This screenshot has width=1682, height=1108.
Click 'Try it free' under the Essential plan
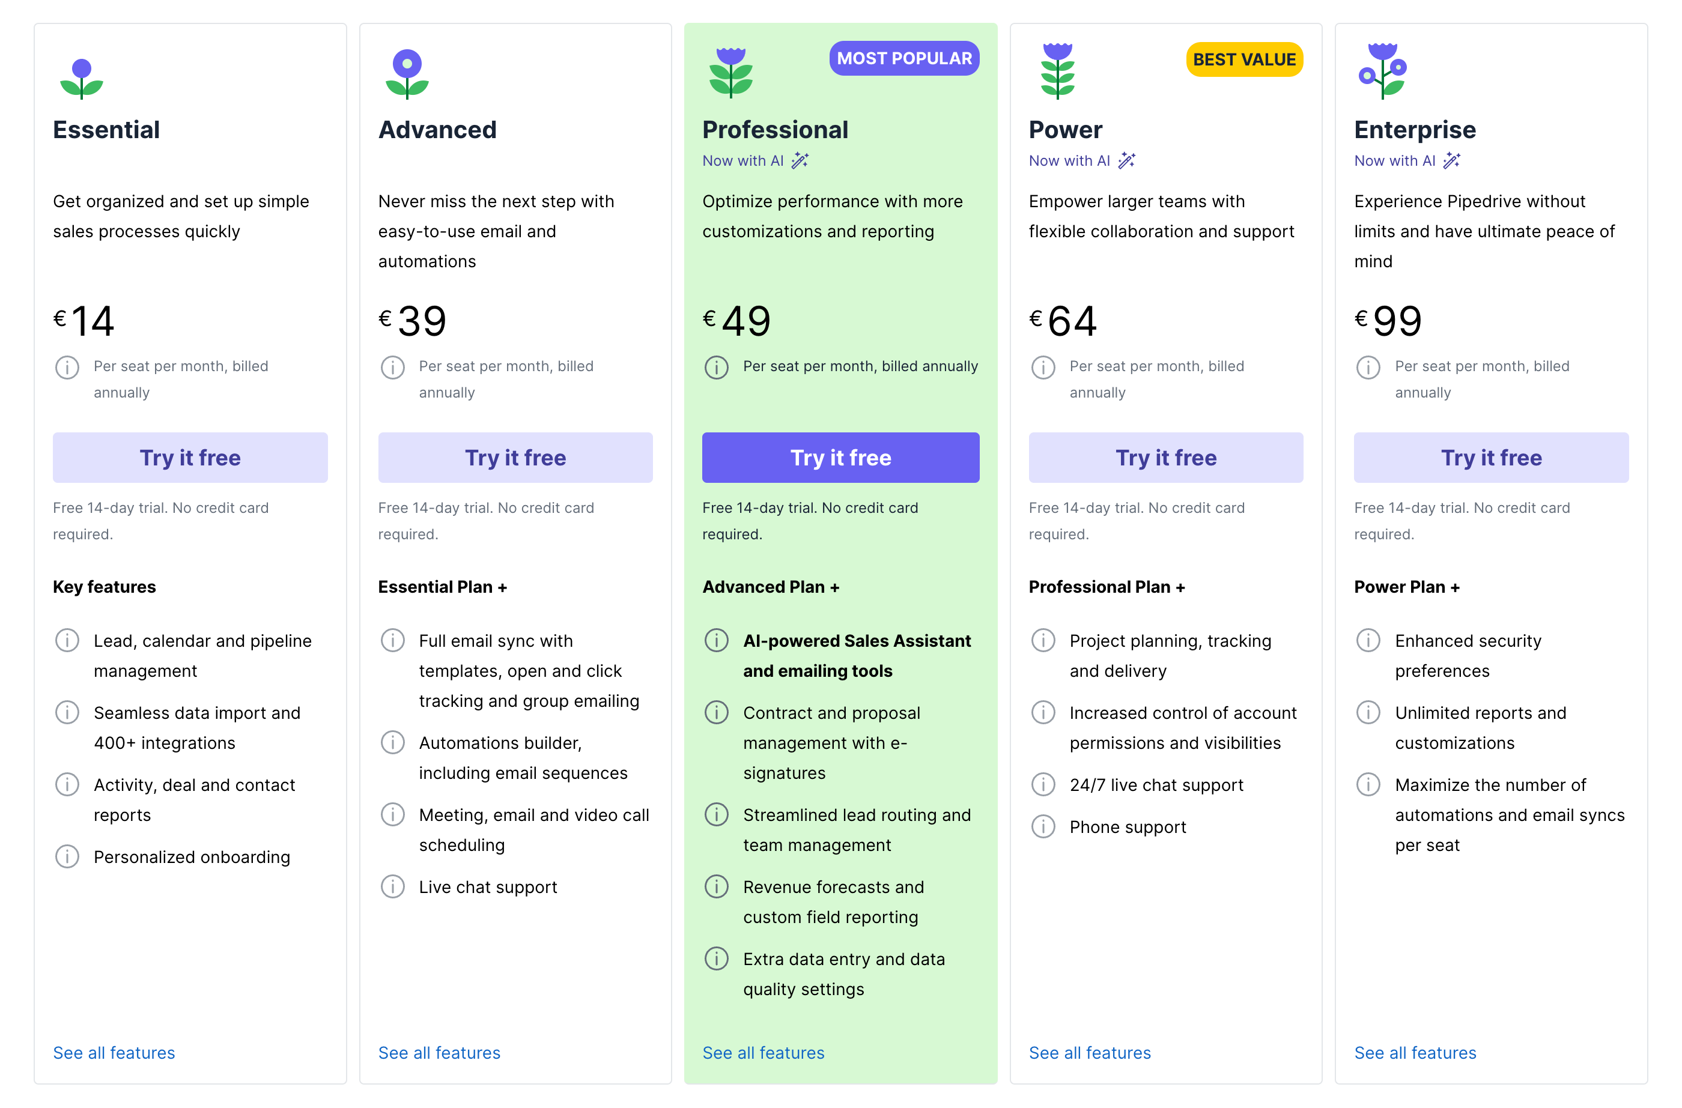coord(190,457)
